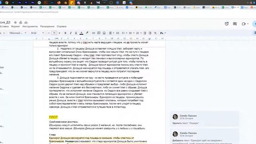This screenshot has width=256, height=144.
Task: Toggle italic formatting
Action: pos(71,33)
